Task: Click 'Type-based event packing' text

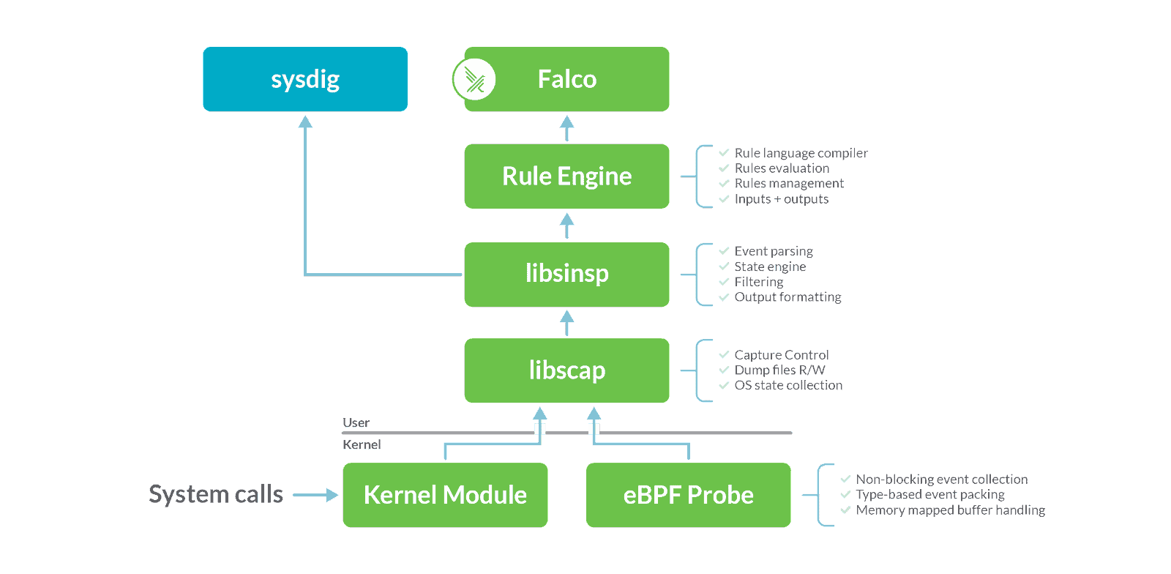Action: coord(930,495)
